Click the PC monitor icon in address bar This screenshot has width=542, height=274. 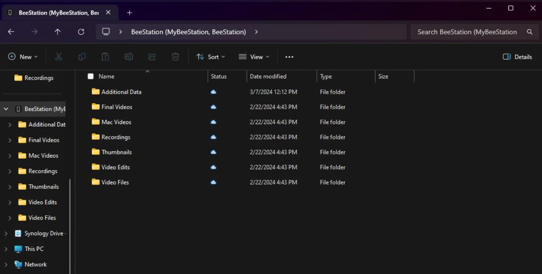tap(106, 32)
